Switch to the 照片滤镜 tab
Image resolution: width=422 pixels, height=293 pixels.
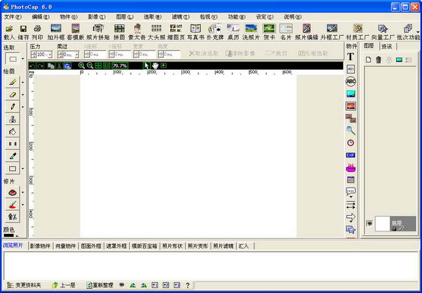224,246
